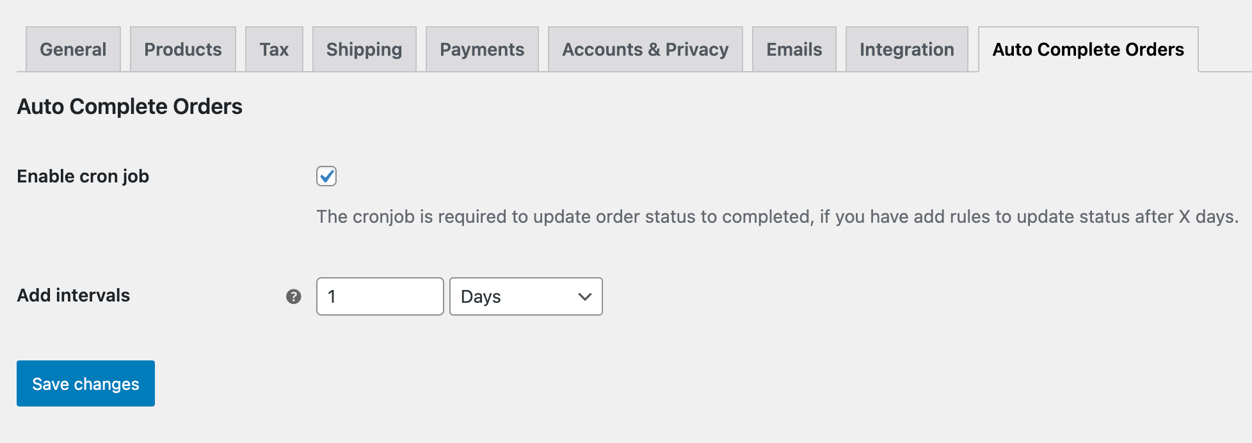Switch to the General tab
Screen dimensions: 1252x443
click(72, 49)
